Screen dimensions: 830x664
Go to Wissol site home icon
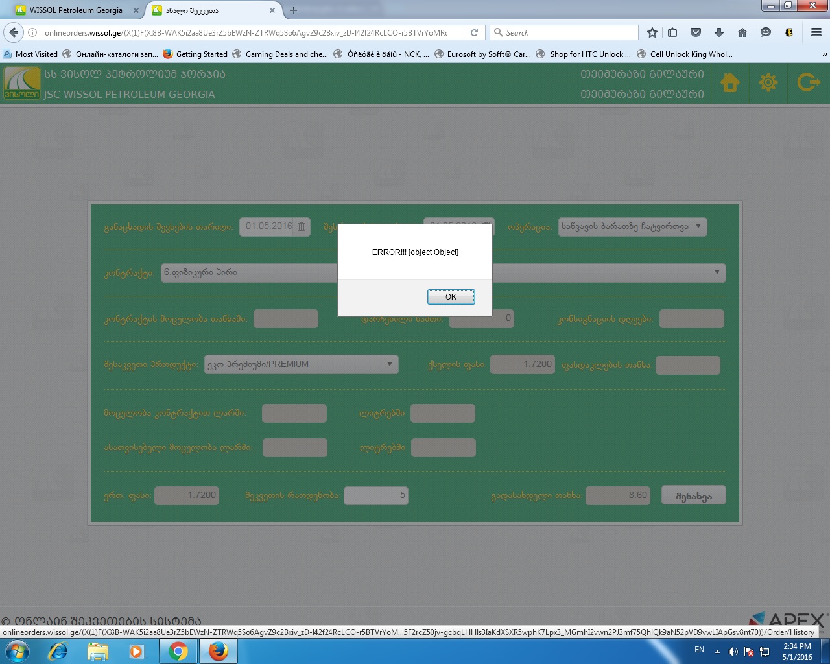(730, 83)
